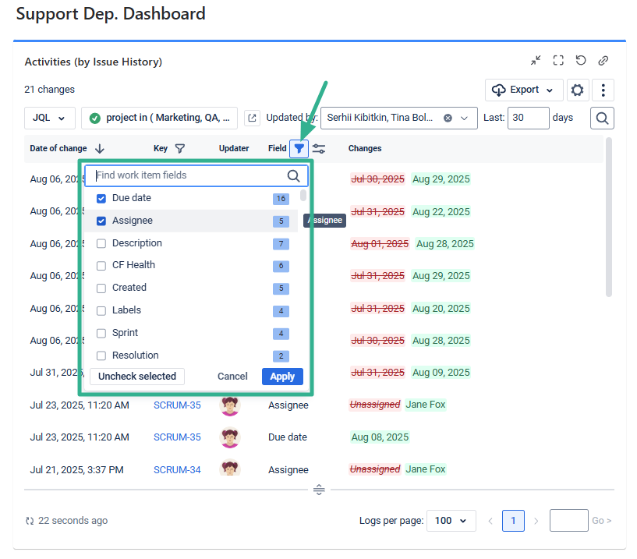Click the Find work item fields search box
The width and height of the screenshot is (637, 559).
[189, 175]
